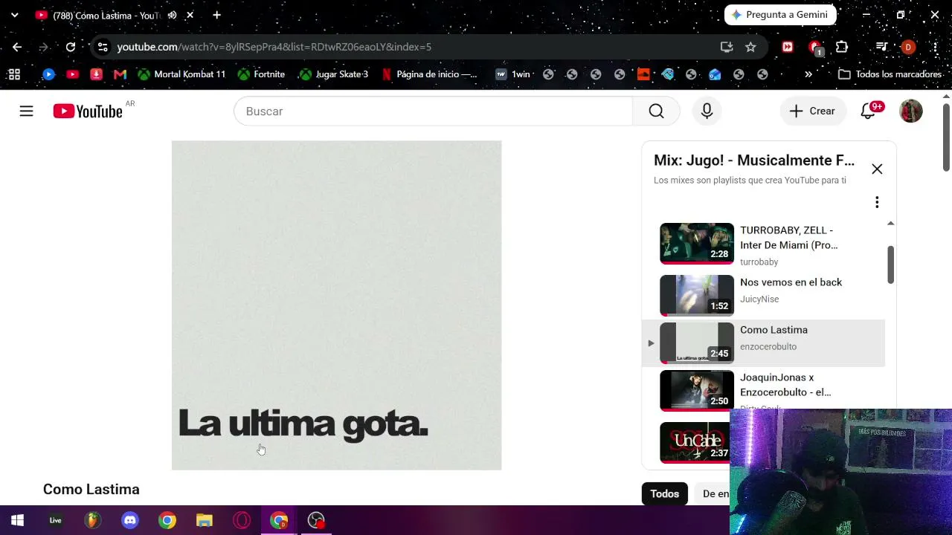
Task: Mute the Como Lastima browser tab
Action: 172,15
